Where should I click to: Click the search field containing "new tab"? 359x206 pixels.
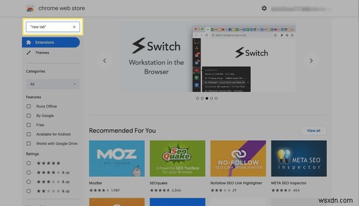coord(53,27)
